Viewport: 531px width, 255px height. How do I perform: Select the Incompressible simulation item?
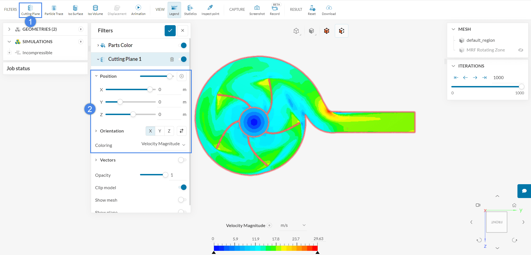37,53
